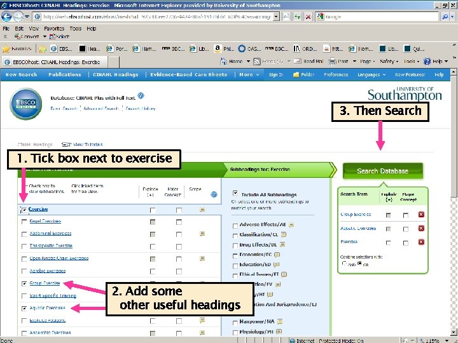The image size is (458, 343).
Task: Tick the Adverse Effects/AE subheading checkbox
Action: (235, 225)
